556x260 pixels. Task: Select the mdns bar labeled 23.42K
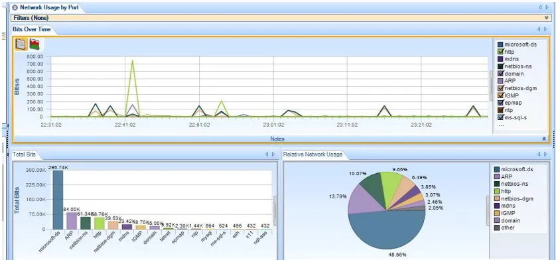[127, 227]
